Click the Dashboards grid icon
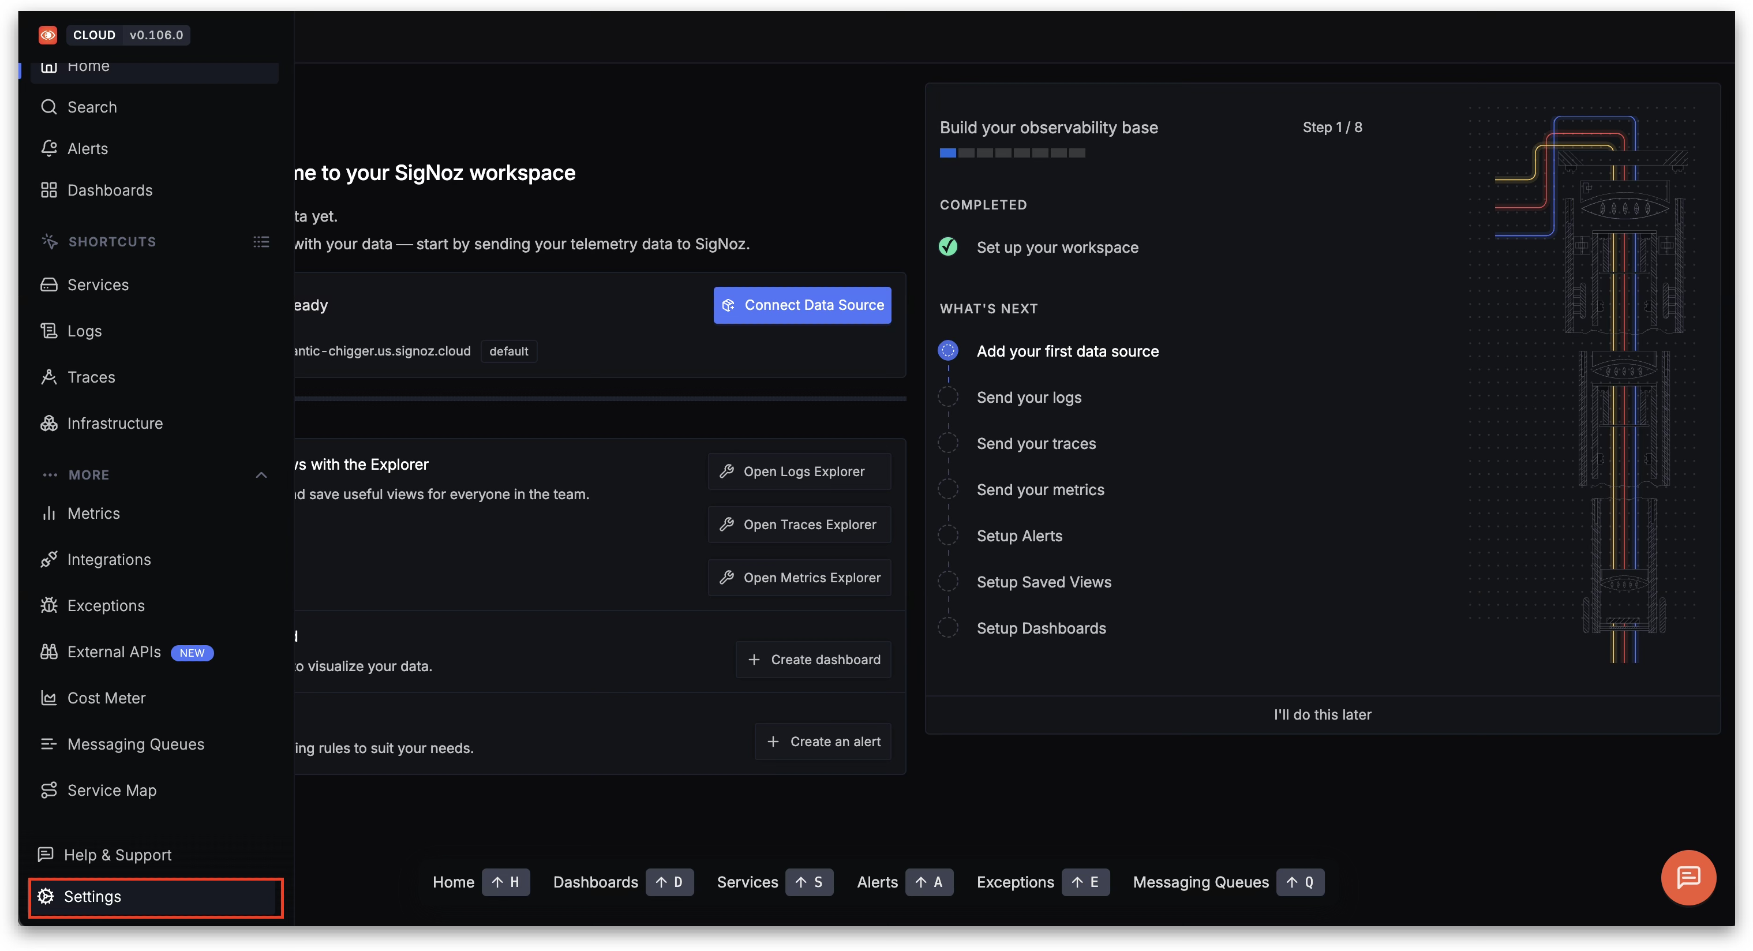1753x951 pixels. pos(48,190)
